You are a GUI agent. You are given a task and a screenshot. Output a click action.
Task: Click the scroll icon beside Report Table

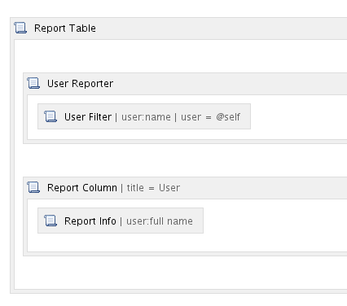pos(20,28)
